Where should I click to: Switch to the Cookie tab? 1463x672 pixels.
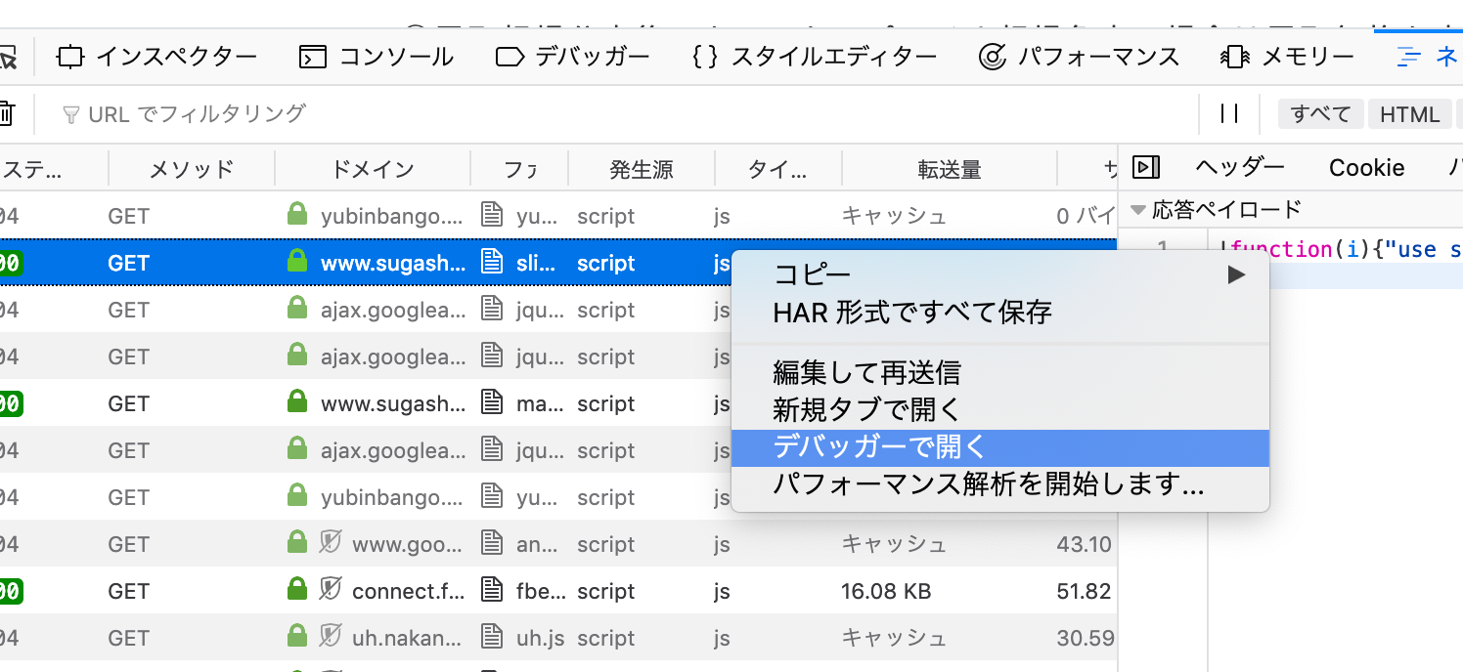pyautogui.click(x=1366, y=168)
